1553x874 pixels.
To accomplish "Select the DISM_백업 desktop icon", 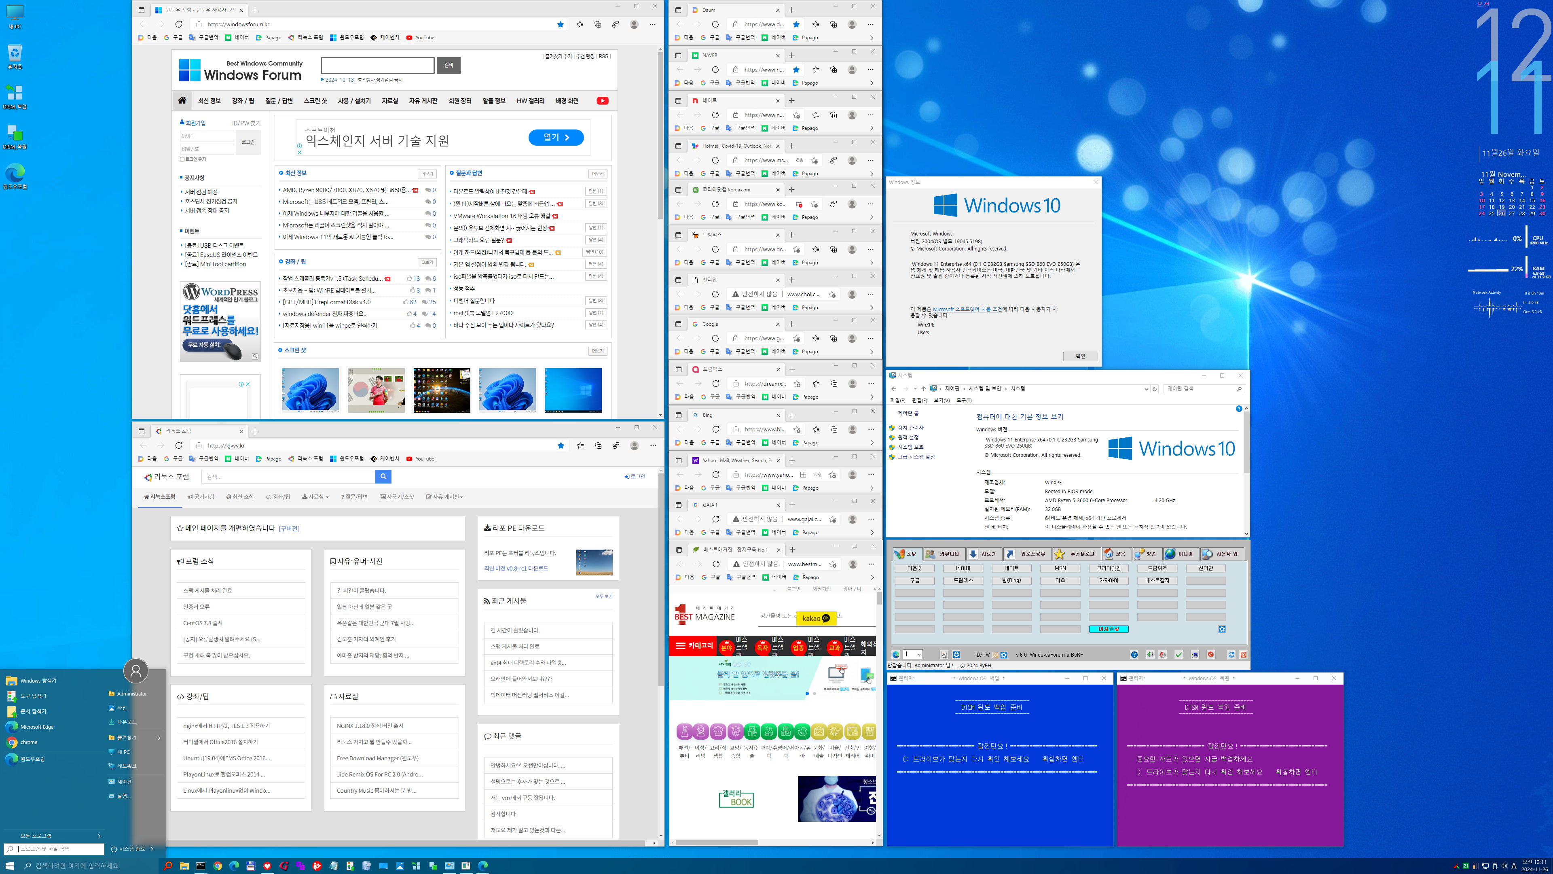I will [15, 97].
